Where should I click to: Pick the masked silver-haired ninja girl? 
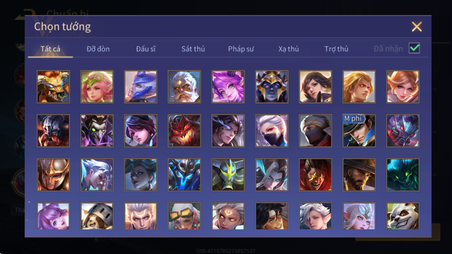tap(272, 131)
